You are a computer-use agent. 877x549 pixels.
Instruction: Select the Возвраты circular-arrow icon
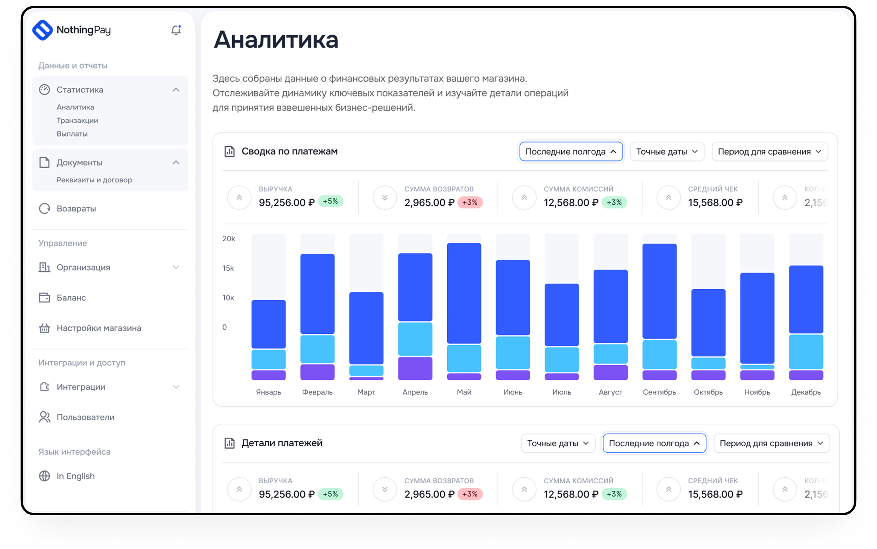(x=45, y=209)
